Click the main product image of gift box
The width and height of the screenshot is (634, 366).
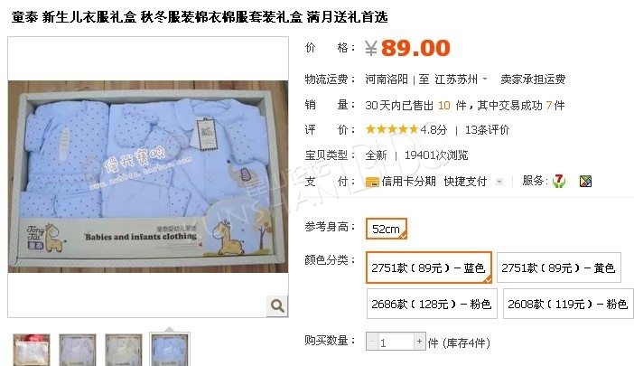coord(148,176)
